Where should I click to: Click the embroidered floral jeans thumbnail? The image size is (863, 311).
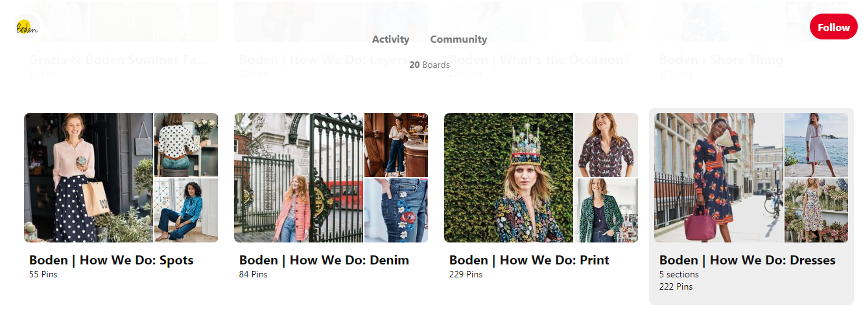point(396,211)
